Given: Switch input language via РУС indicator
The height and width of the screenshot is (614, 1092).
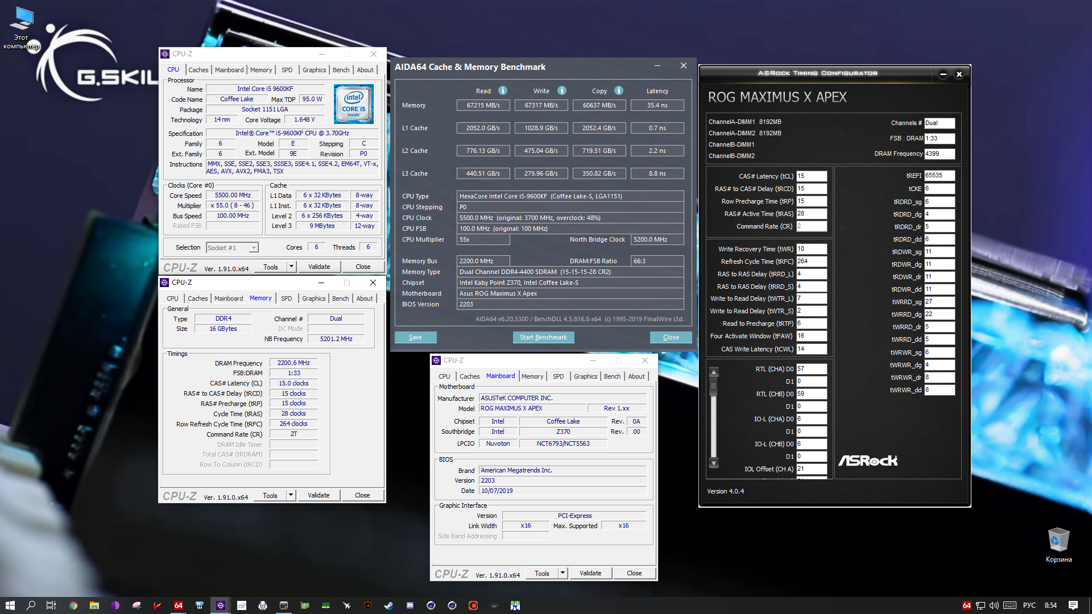Looking at the screenshot, I should (1029, 605).
